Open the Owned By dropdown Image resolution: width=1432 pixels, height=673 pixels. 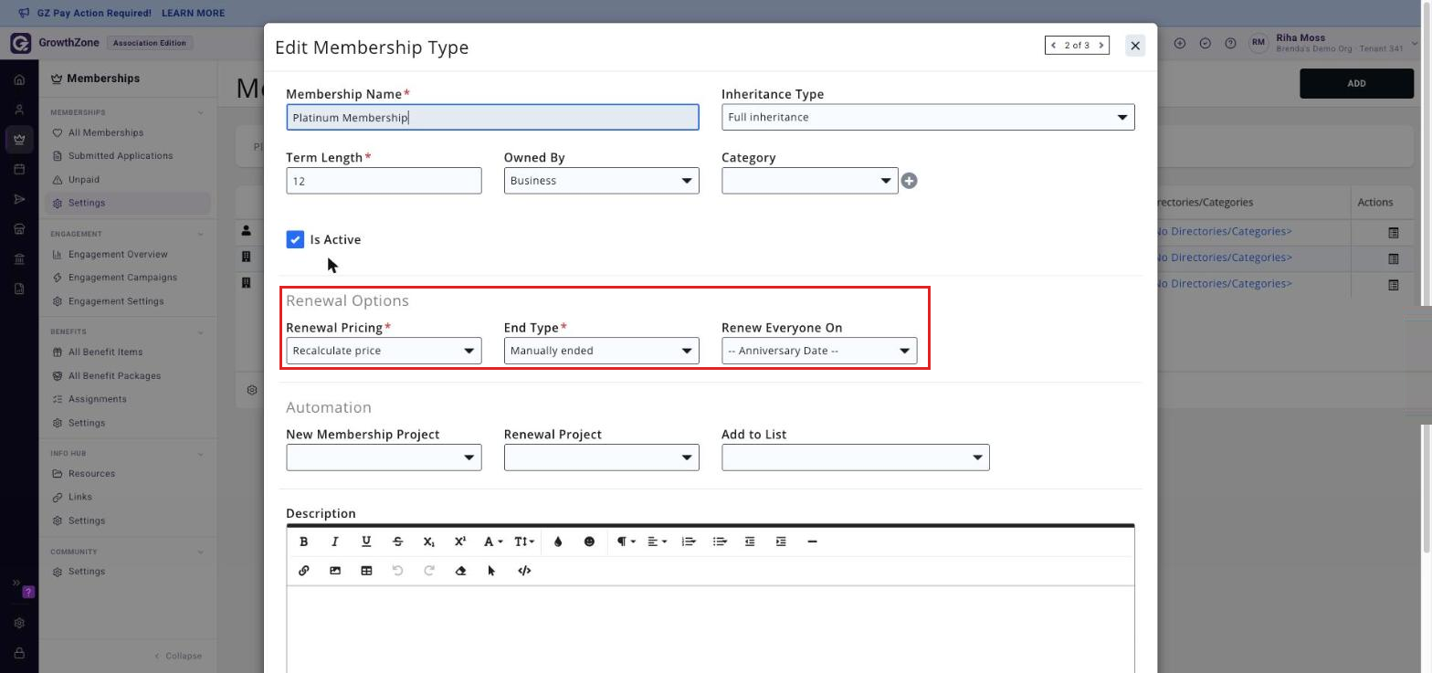(x=601, y=181)
